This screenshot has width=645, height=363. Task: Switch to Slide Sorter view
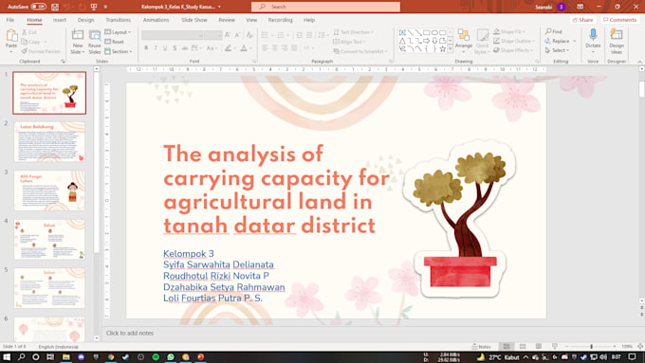[523, 347]
